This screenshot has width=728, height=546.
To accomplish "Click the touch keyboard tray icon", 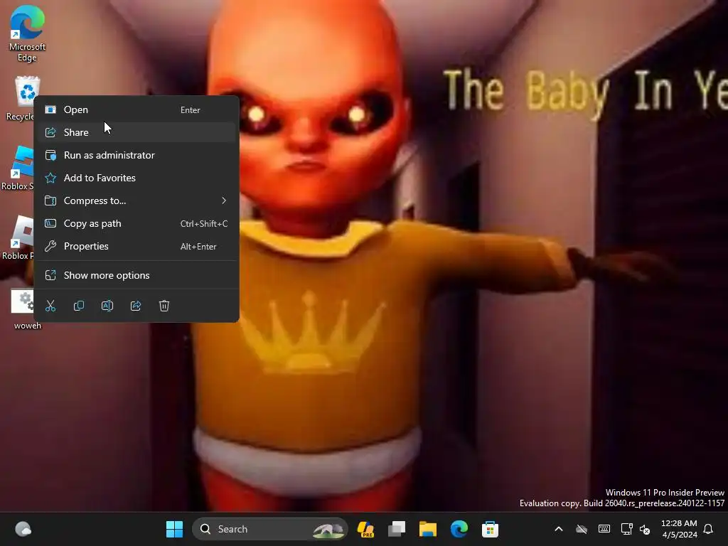I will 604,529.
